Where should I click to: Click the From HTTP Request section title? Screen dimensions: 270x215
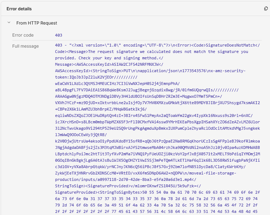(37, 23)
